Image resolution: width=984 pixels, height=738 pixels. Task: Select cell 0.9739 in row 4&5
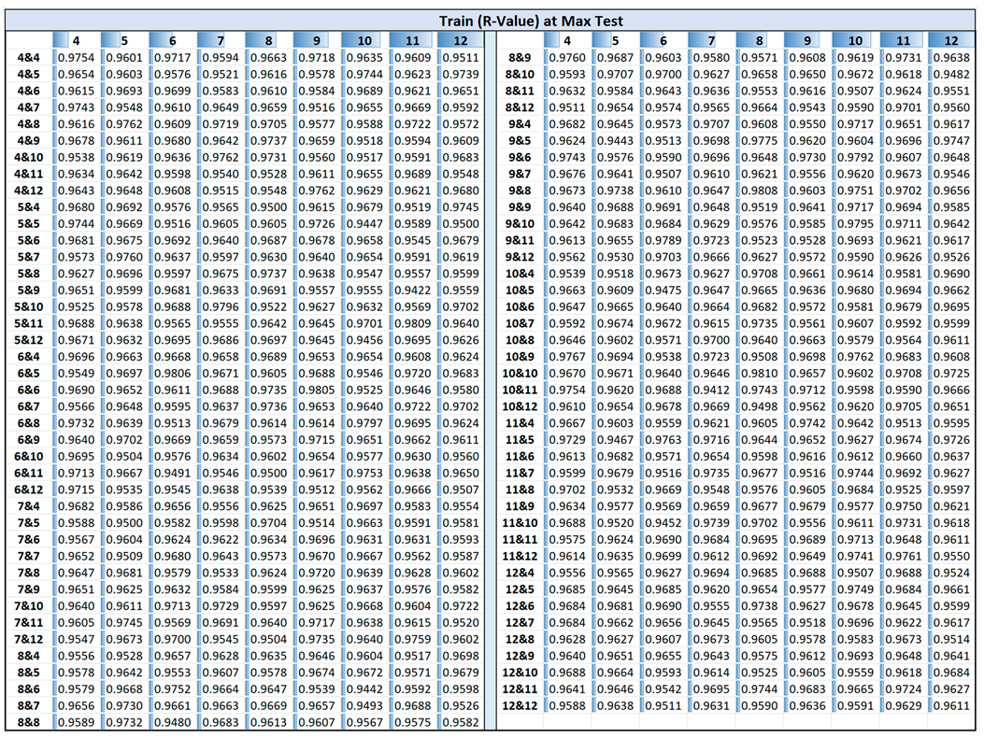coord(461,74)
